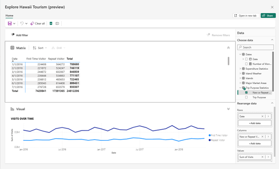
Task: Expand the Islands table node
Action: click(x=240, y=78)
